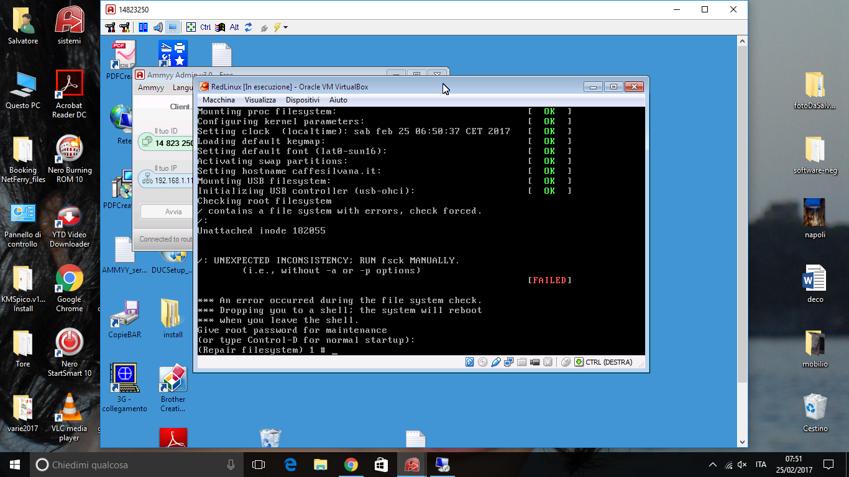
Task: Click the grey plug connection icon in the Ammyy toolbar
Action: click(264, 28)
